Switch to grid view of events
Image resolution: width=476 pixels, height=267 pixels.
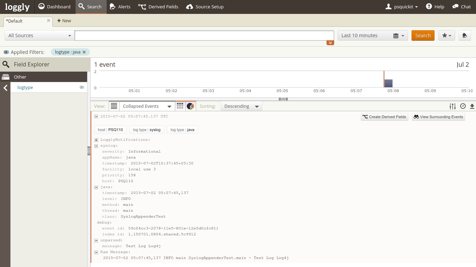pos(180,106)
